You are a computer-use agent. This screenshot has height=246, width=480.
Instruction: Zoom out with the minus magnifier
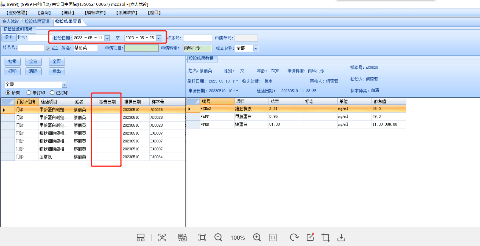[x=218, y=238]
